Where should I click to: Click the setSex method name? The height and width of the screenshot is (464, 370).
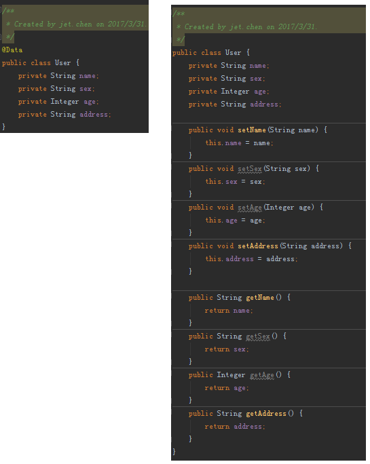click(x=250, y=169)
